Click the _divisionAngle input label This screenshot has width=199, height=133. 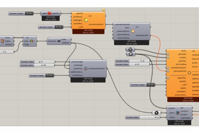click(77, 62)
